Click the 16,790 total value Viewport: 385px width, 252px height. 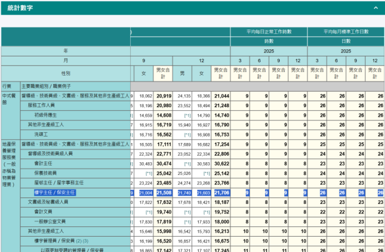click(x=222, y=125)
